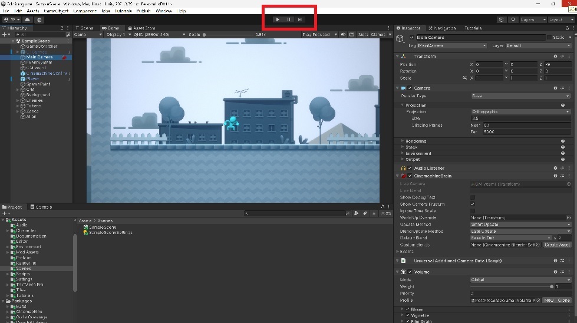Toggle Show Camera Frustum checkbox
This screenshot has width=577, height=323.
(473, 204)
